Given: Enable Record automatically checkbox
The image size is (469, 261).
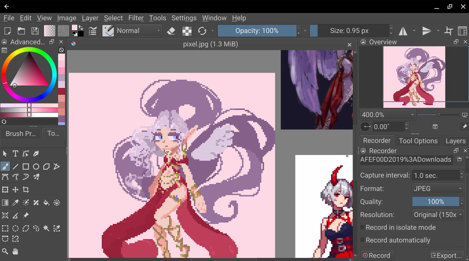Looking at the screenshot, I should [x=363, y=240].
